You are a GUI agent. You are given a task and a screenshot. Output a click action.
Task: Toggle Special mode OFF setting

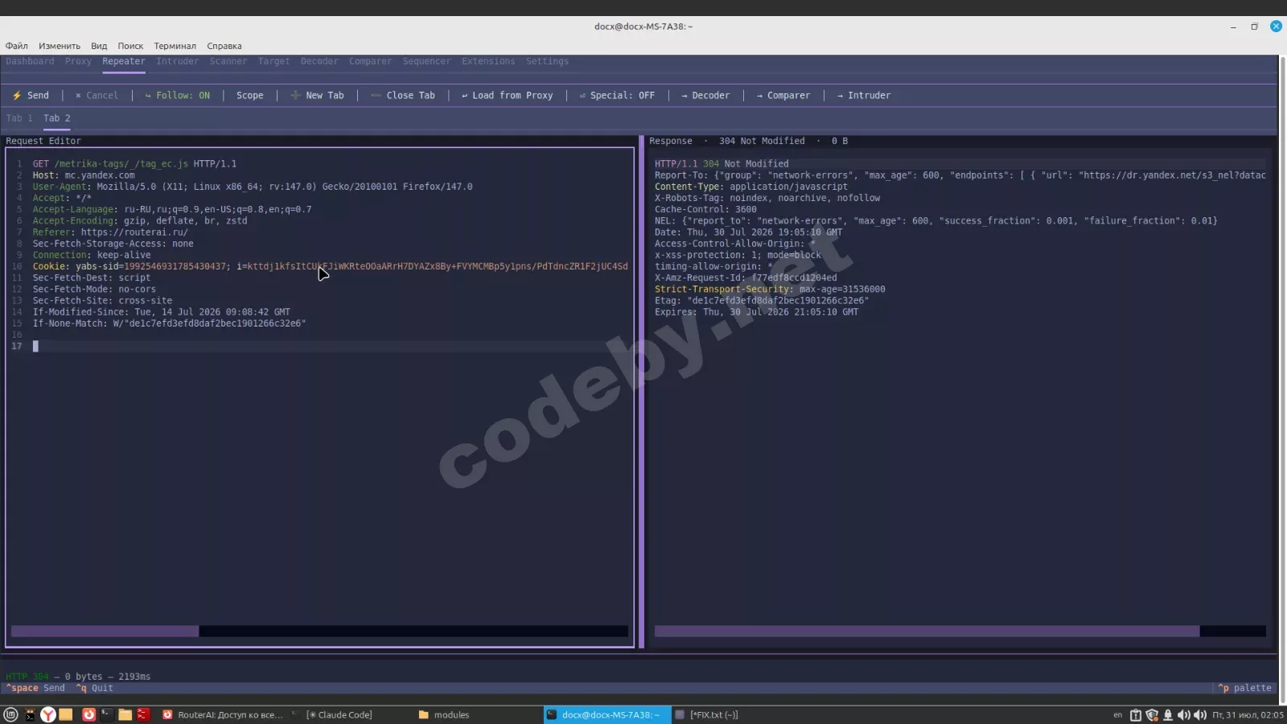(x=617, y=95)
